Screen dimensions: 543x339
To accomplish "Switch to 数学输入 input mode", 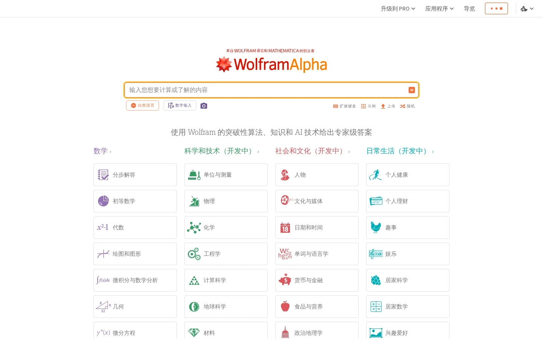I will pyautogui.click(x=180, y=105).
